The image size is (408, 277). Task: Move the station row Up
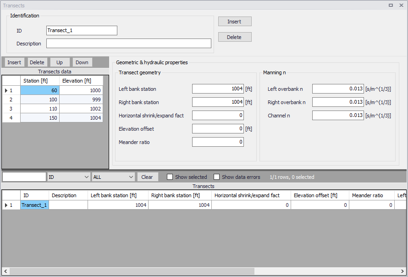(x=60, y=62)
